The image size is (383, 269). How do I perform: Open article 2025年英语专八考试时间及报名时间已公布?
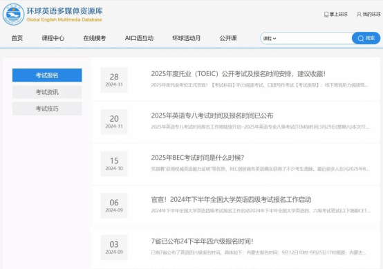pyautogui.click(x=212, y=115)
